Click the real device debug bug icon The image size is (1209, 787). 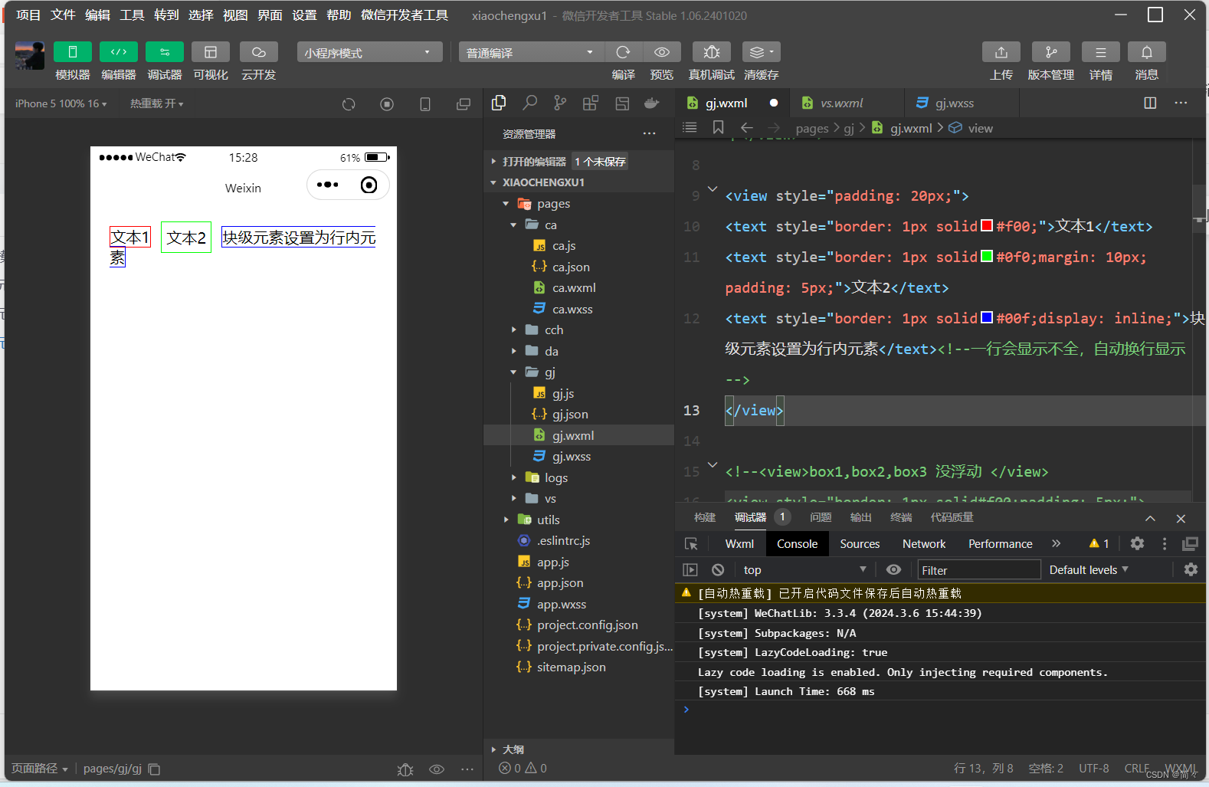[712, 52]
